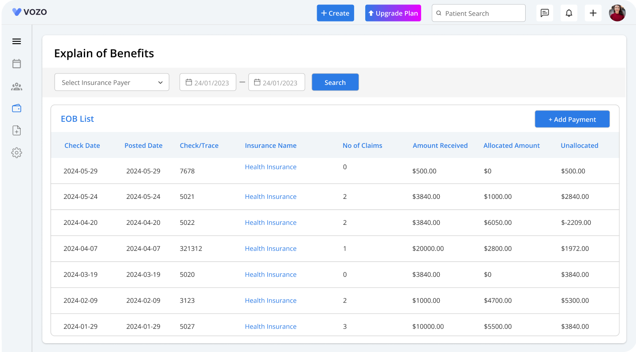
Task: Click the Insurance Name column header
Action: [x=271, y=146]
